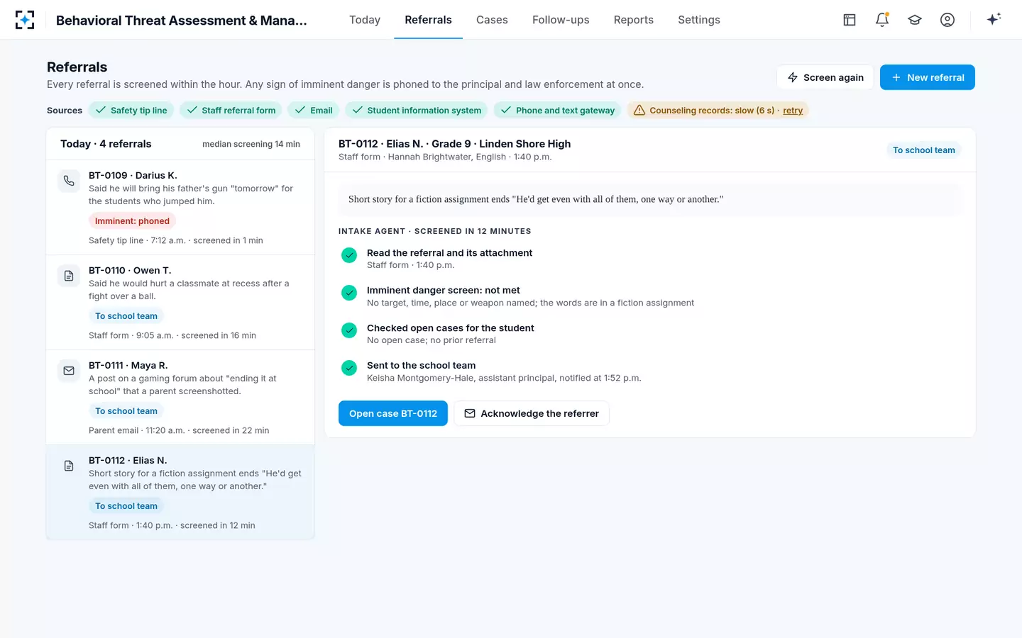Viewport: 1022px width, 638px height.
Task: Click the graduation cap icon
Action: 915,20
